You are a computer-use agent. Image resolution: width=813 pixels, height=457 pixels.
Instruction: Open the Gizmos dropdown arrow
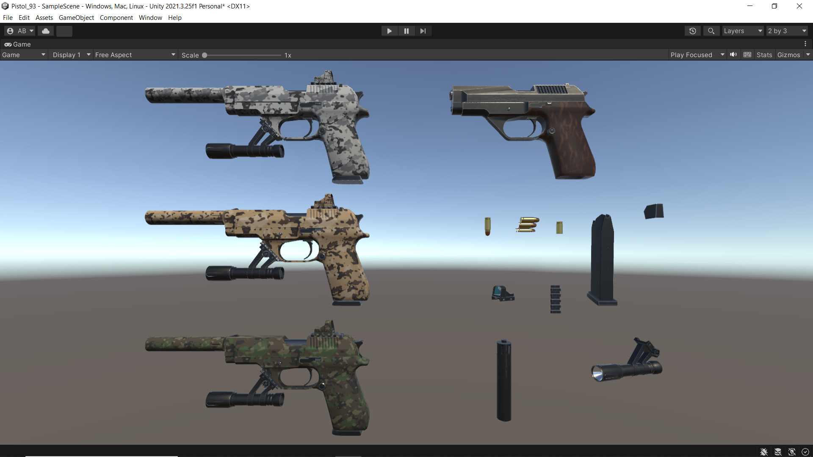(x=808, y=55)
